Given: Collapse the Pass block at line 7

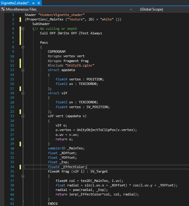Looking at the screenshot, I should [x=23, y=47].
